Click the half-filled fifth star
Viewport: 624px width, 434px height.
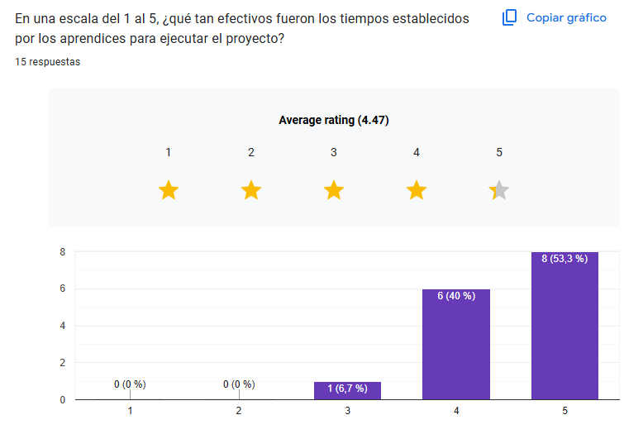point(499,191)
